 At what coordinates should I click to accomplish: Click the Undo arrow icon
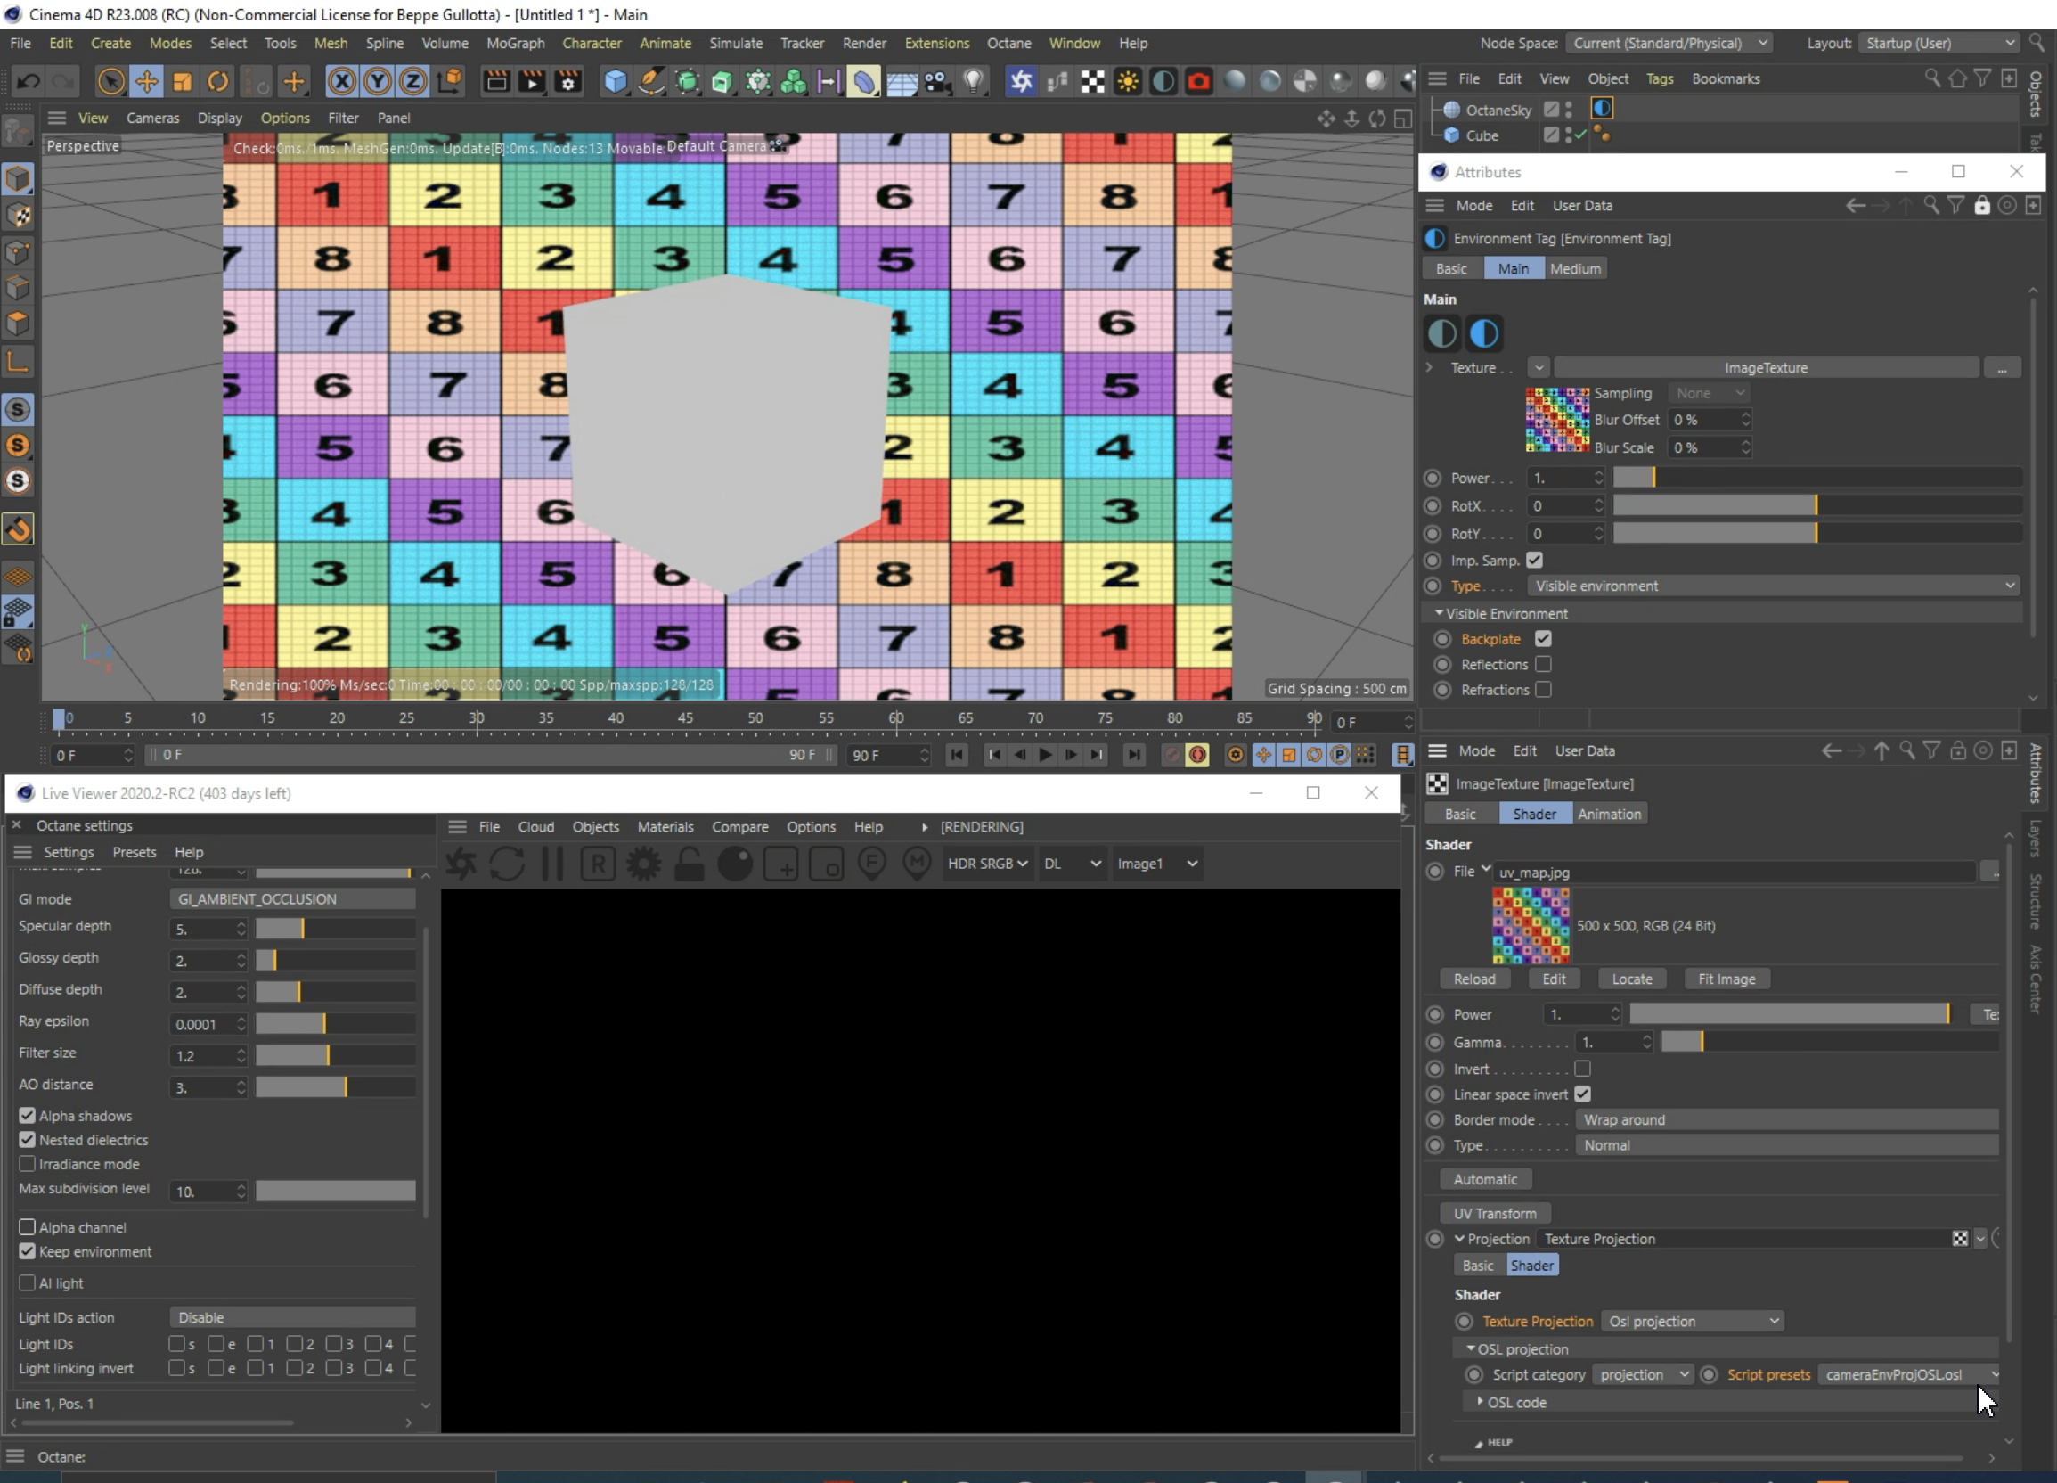click(x=29, y=82)
